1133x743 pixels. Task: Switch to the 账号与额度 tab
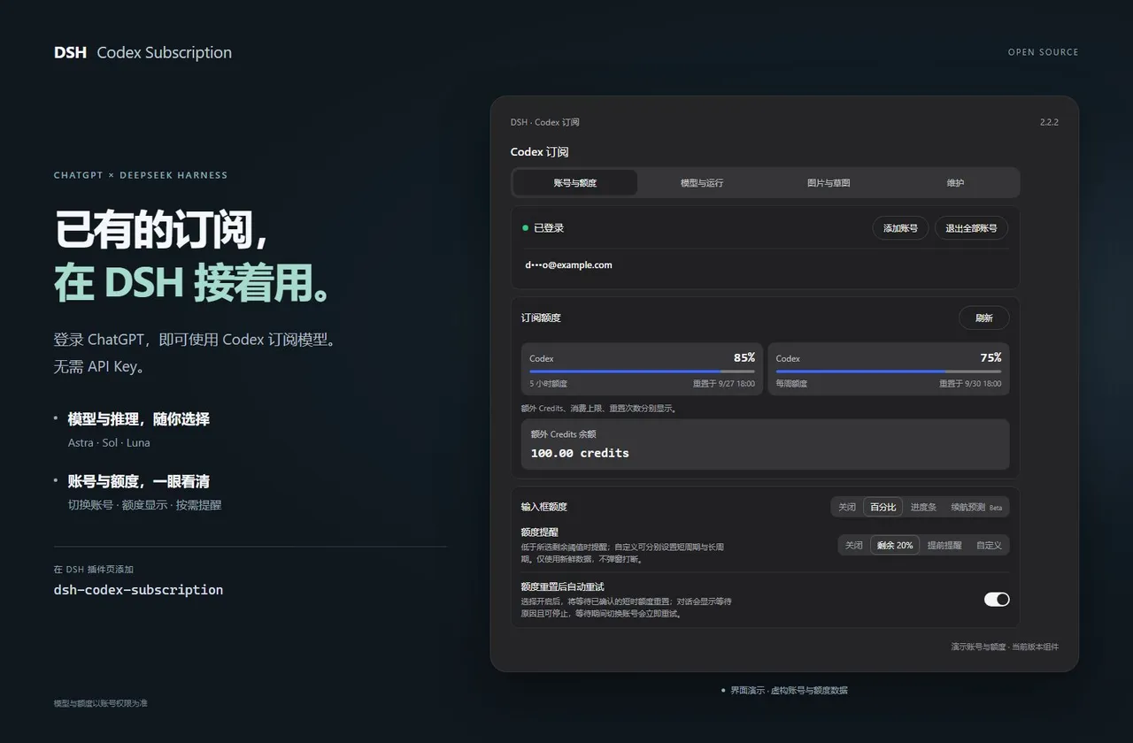click(575, 183)
